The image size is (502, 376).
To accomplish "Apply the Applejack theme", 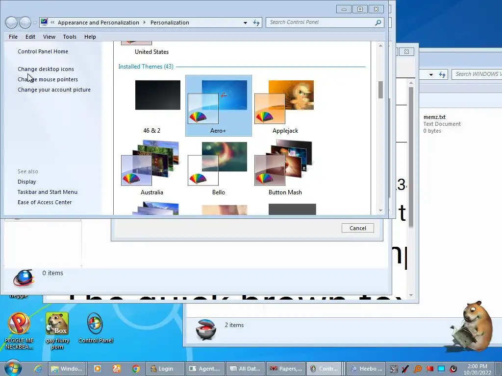I will (x=285, y=106).
